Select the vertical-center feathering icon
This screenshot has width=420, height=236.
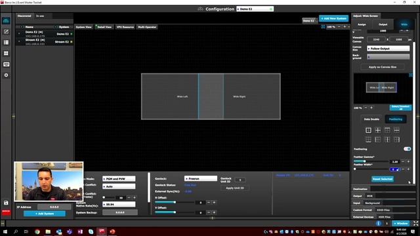[x=387, y=140]
